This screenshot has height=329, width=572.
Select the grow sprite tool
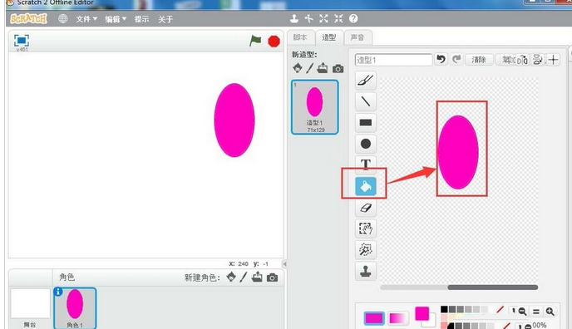(x=323, y=18)
